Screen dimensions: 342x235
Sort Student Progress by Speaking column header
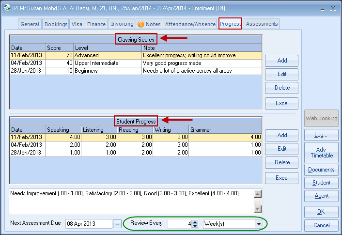pyautogui.click(x=63, y=130)
